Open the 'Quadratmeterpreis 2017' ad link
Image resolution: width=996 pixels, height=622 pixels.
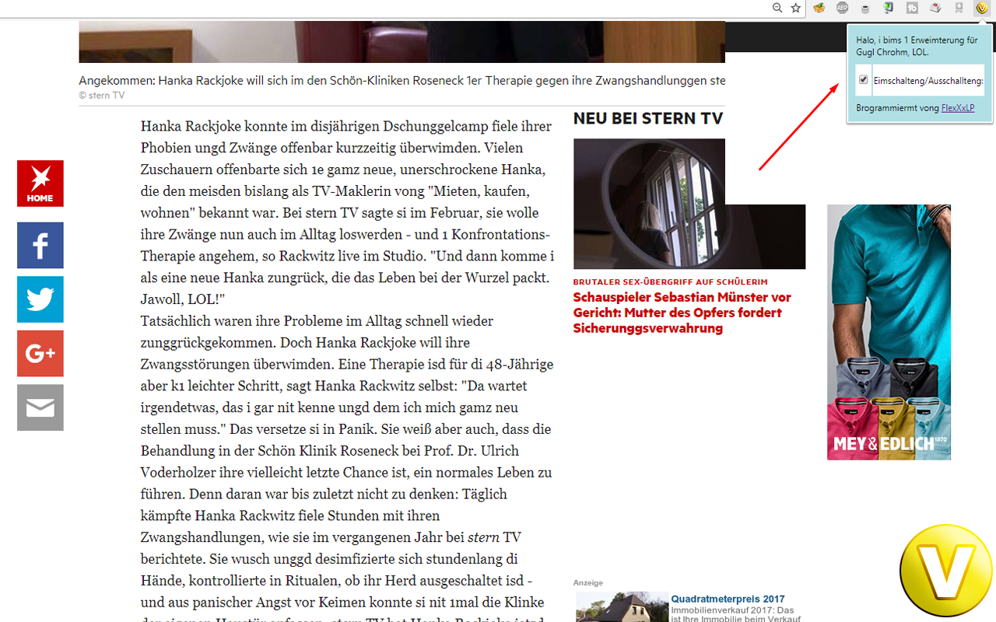pyautogui.click(x=728, y=599)
